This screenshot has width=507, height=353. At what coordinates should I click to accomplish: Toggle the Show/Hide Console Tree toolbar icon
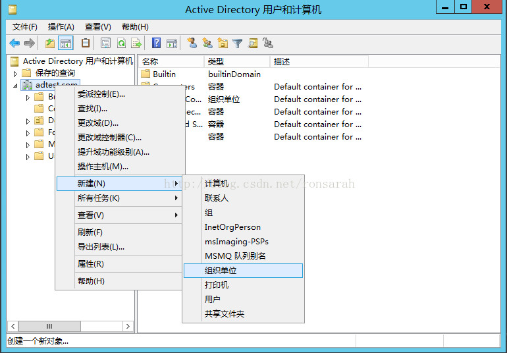[x=66, y=43]
